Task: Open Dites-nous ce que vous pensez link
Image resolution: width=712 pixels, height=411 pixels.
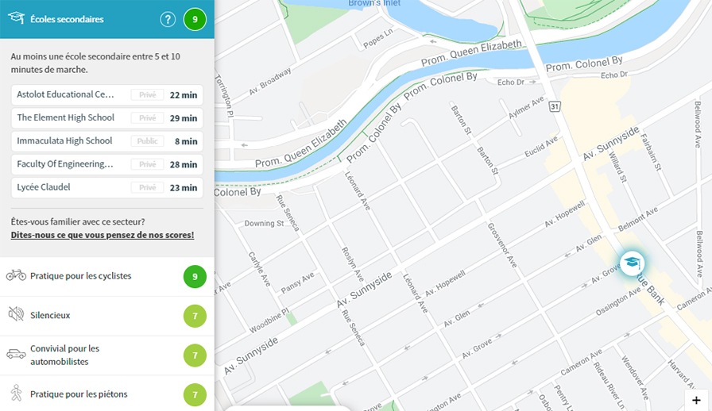Action: (103, 235)
